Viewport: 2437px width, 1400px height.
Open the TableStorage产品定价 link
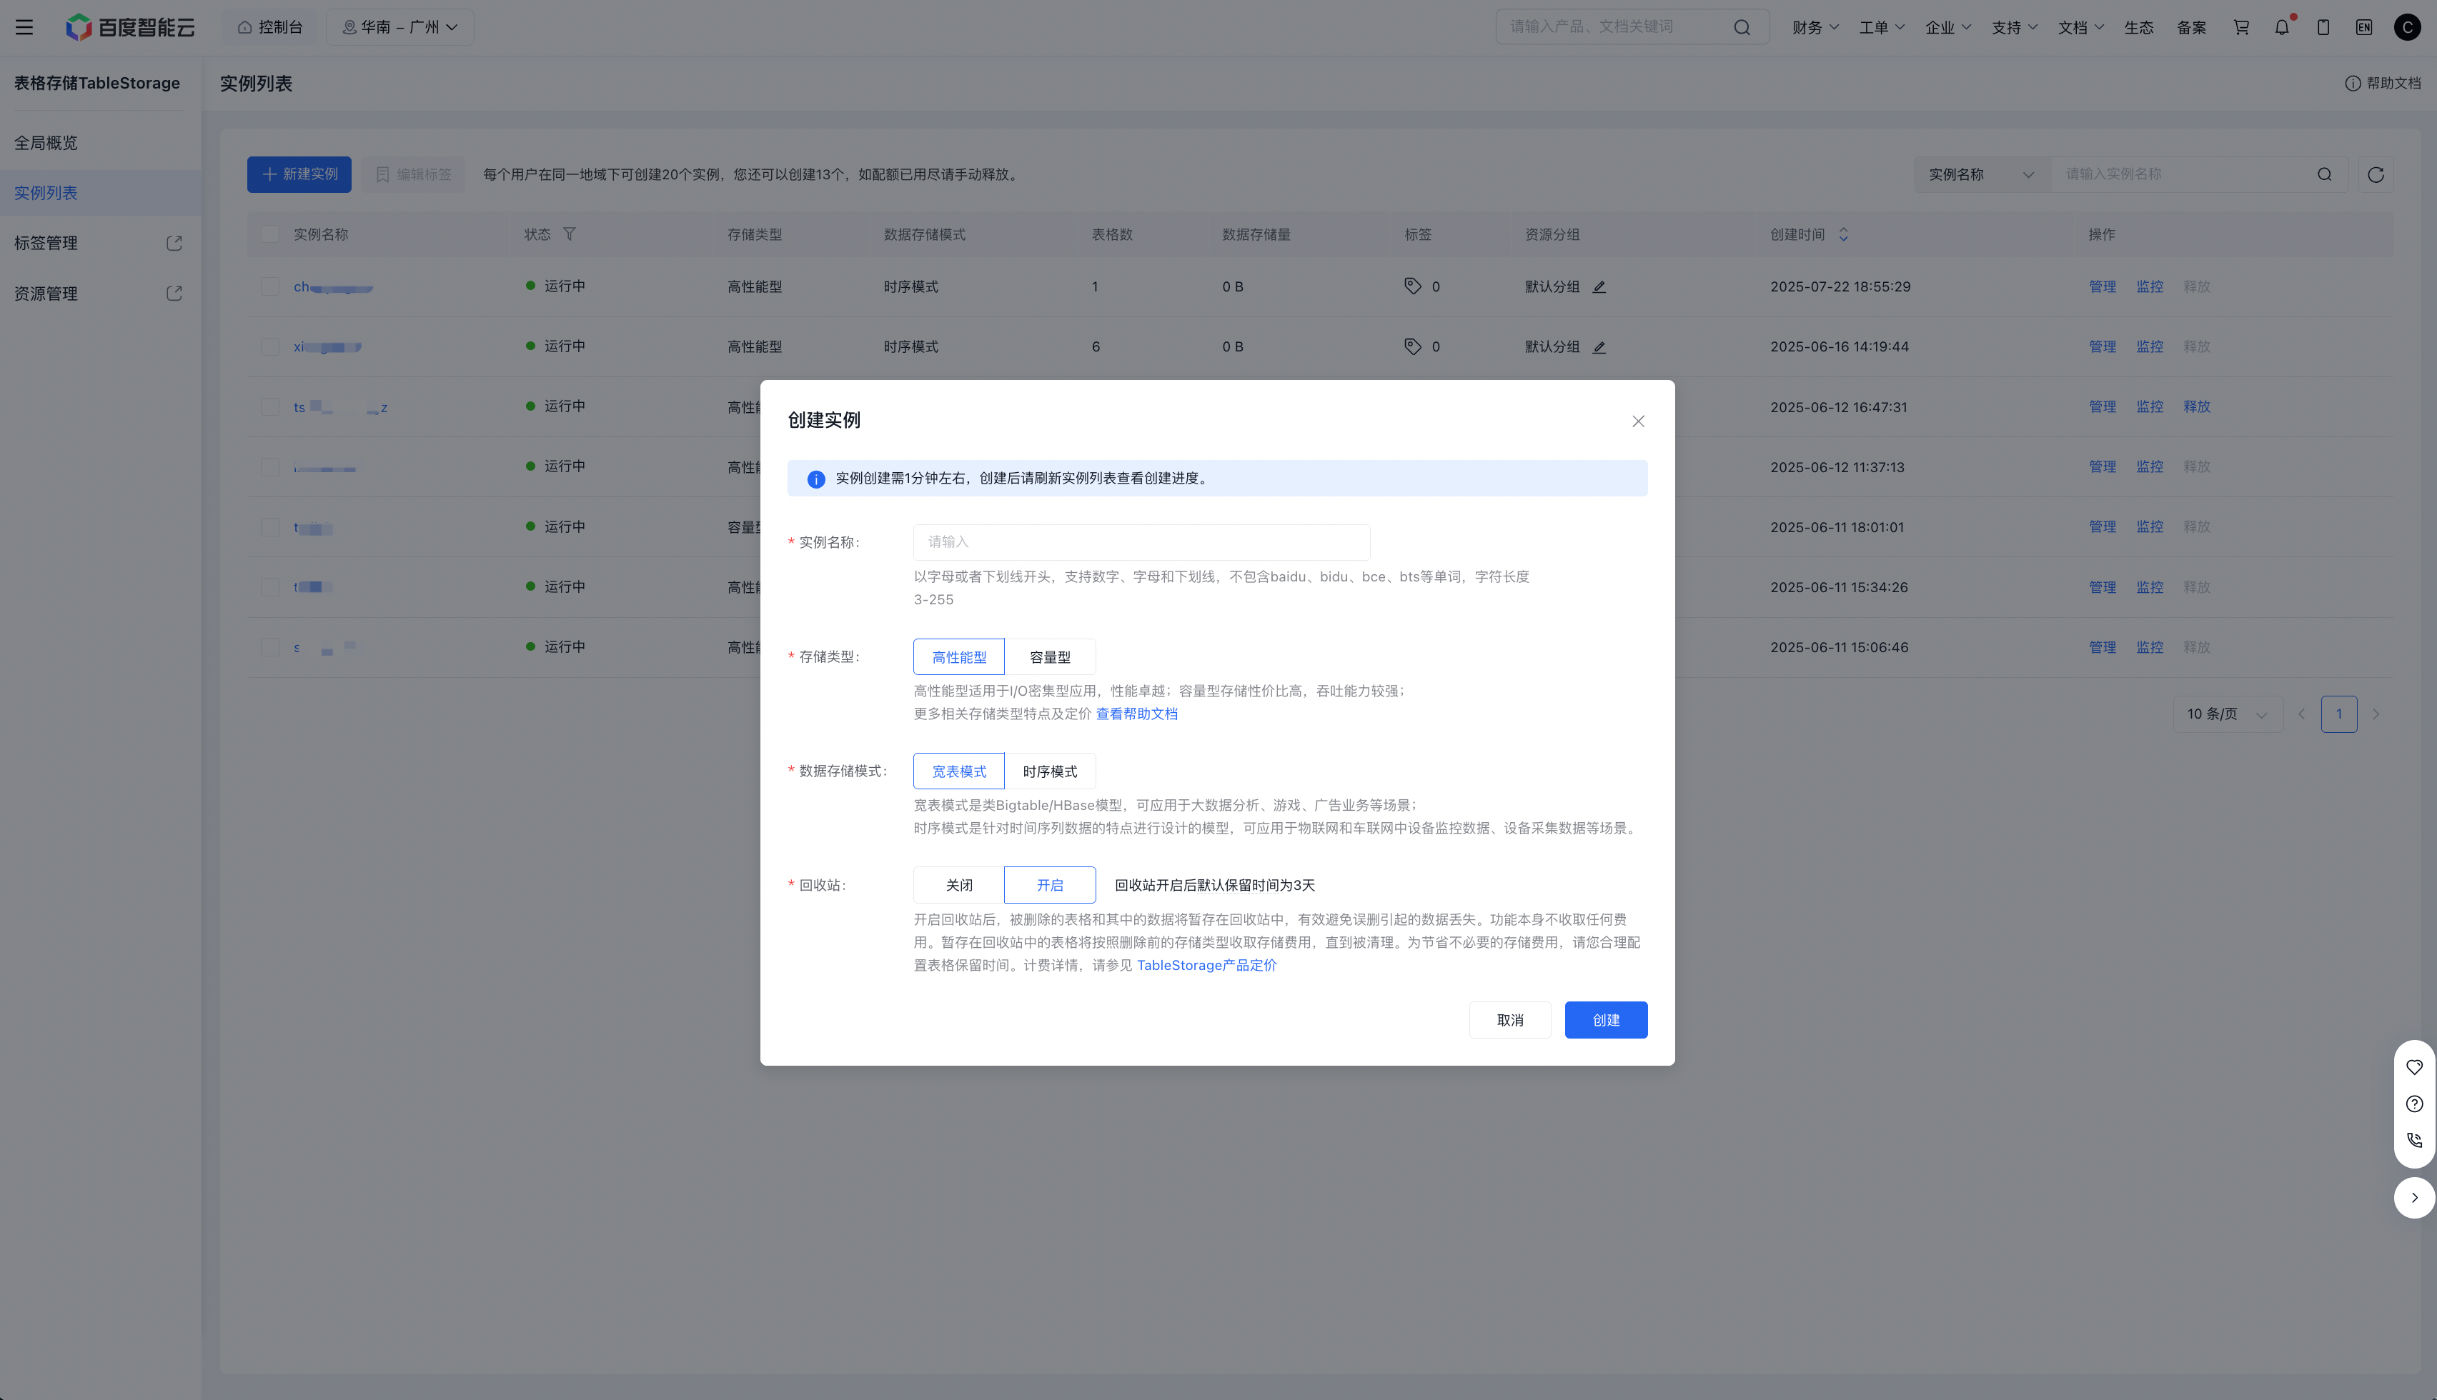[x=1206, y=966]
